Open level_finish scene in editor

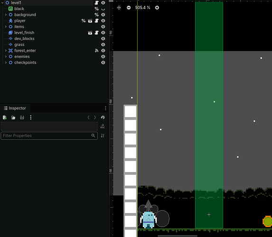click(90, 33)
